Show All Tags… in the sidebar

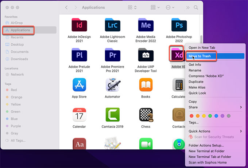click(15, 141)
